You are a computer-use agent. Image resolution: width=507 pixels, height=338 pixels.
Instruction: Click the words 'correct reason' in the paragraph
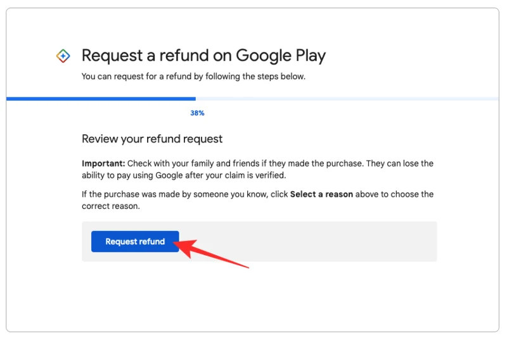pos(110,206)
